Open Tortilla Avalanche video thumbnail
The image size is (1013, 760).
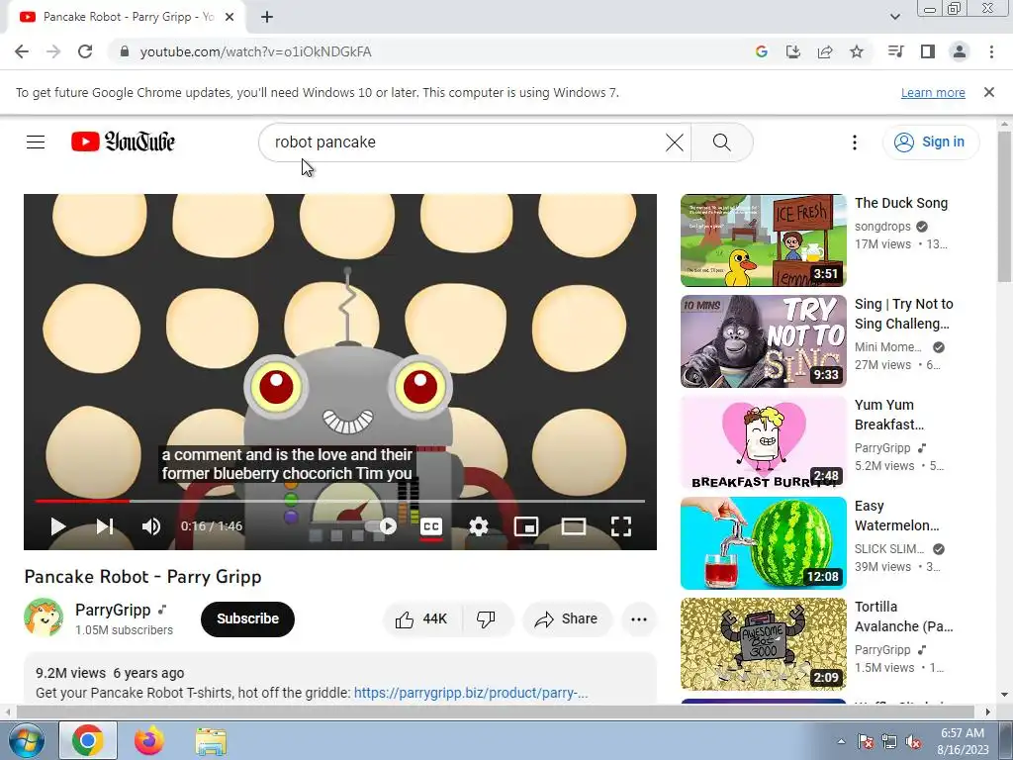tap(763, 643)
